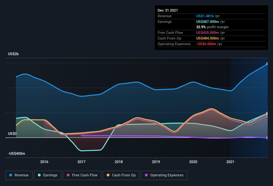This screenshot has height=186, width=273.
Task: Click the US$484.000m cash from op value
Action: 207,38
